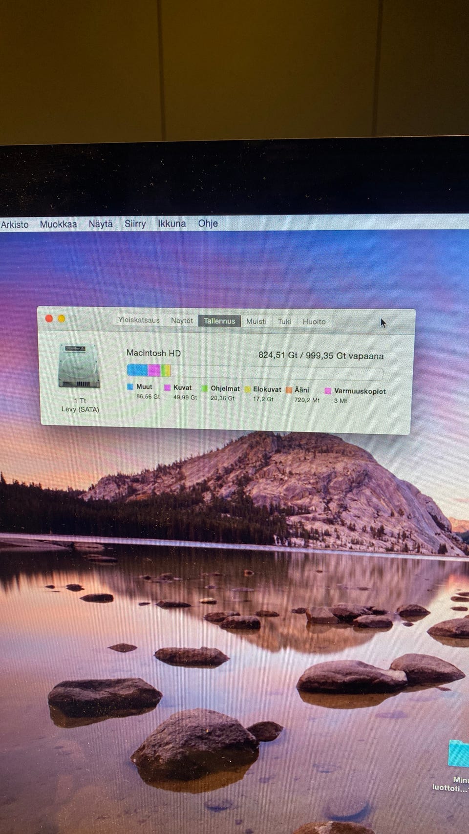The image size is (469, 834).
Task: Click the blue Muut legend swatch
Action: pos(130,386)
